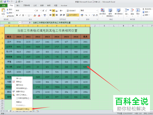The image size is (153, 115).
Task: Open Conditional Formatting (条件格式)
Action: (103, 13)
